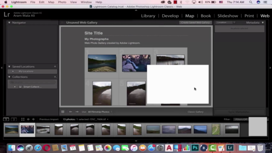The height and width of the screenshot is (153, 272).
Task: Select gallery photo 1 lake thumbnail
Action: (x=102, y=63)
